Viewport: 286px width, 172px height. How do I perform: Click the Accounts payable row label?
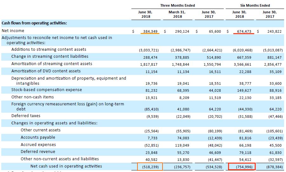coord(38,137)
